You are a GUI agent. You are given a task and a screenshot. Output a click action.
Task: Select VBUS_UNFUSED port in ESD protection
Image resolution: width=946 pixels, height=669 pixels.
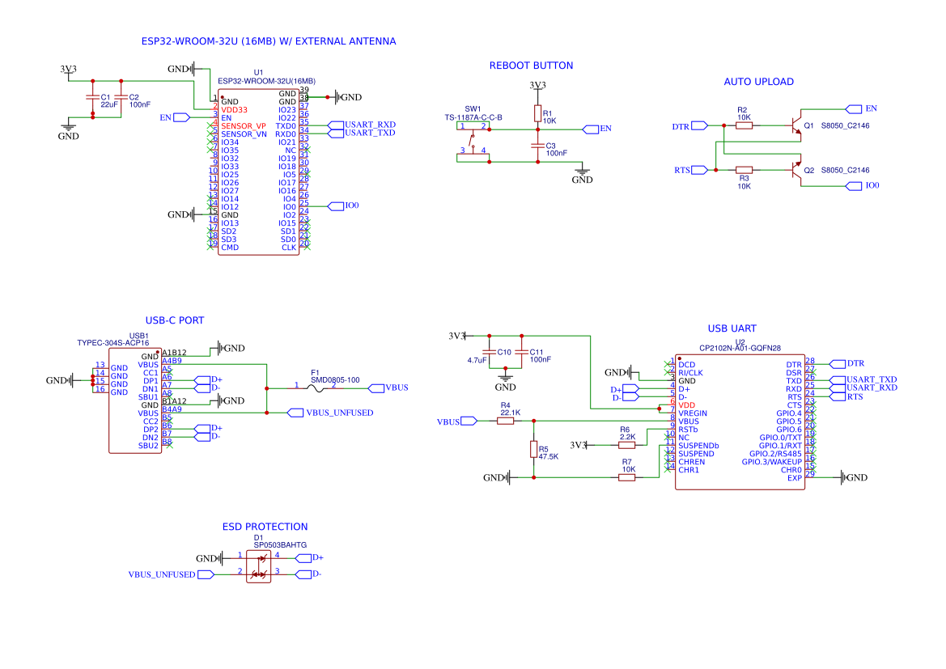pyautogui.click(x=172, y=574)
